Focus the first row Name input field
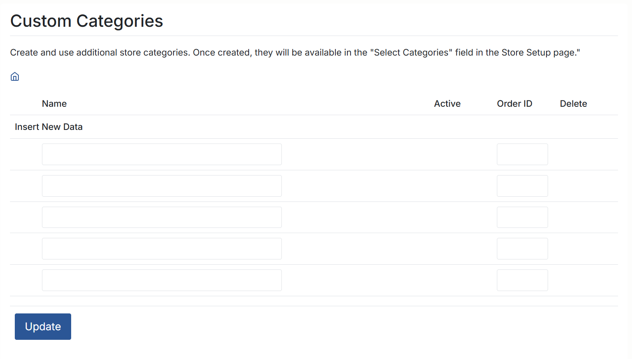Image resolution: width=632 pixels, height=359 pixels. 161,154
